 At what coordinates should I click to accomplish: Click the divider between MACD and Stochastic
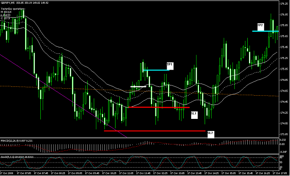tap(139, 154)
